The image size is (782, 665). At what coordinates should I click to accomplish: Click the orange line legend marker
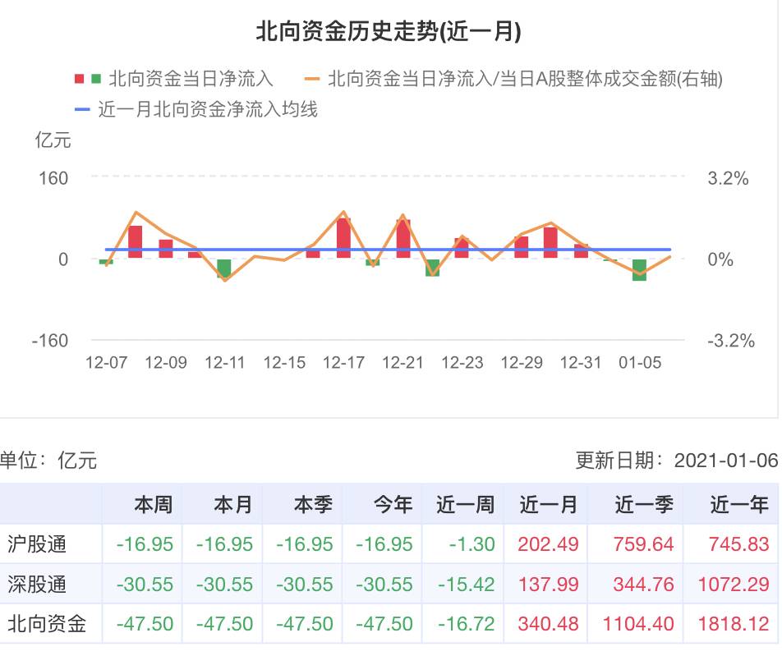point(311,80)
